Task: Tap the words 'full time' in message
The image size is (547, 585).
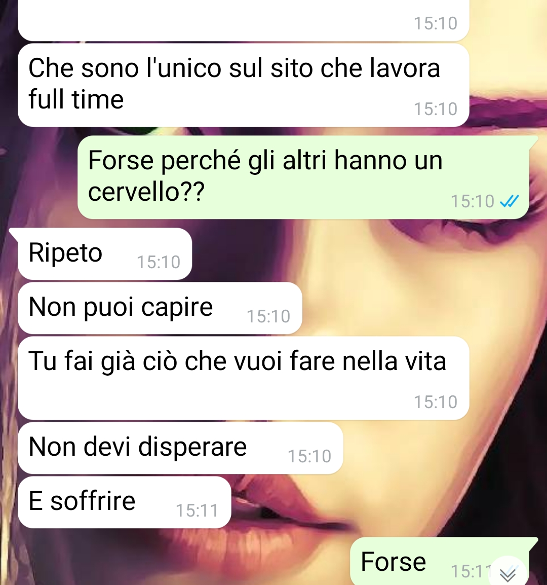Action: click(x=76, y=100)
